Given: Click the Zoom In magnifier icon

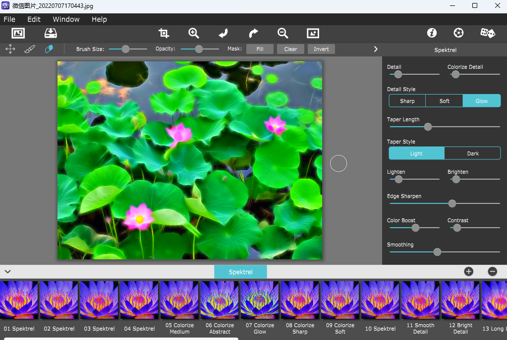Looking at the screenshot, I should pos(193,33).
